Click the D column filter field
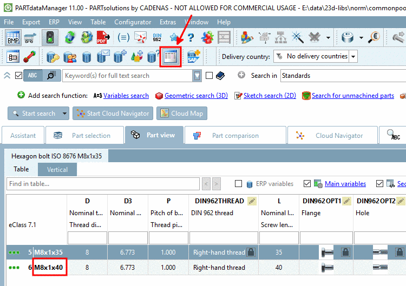The width and height of the screenshot is (406, 286). [x=87, y=238]
